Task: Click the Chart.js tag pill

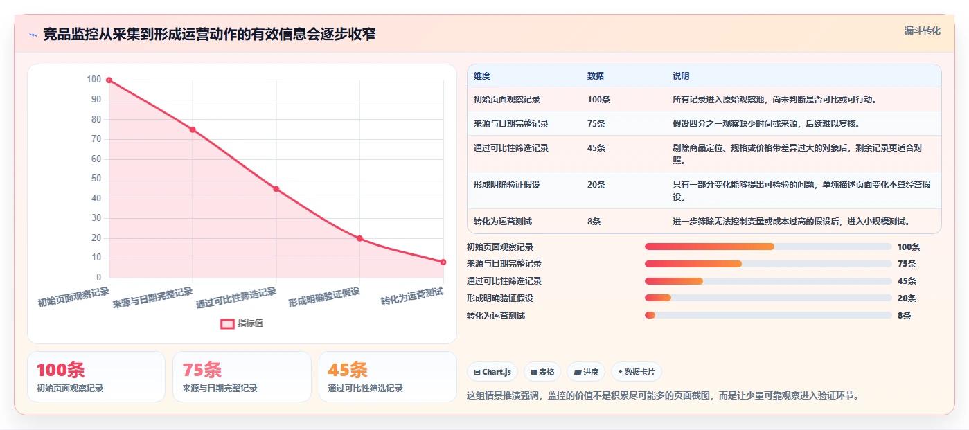Action: pyautogui.click(x=492, y=372)
